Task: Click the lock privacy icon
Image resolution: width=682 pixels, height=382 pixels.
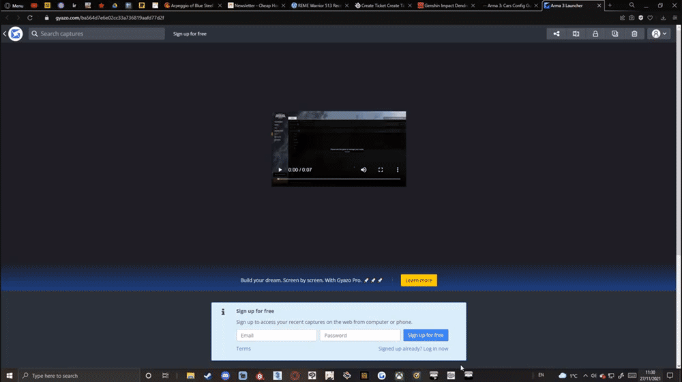Action: [595, 33]
